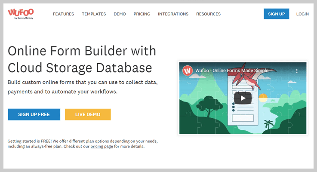The image size is (317, 172).
Task: Launch the Live Demo button
Action: tap(88, 114)
